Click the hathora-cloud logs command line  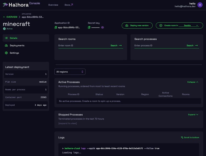coord(111,148)
